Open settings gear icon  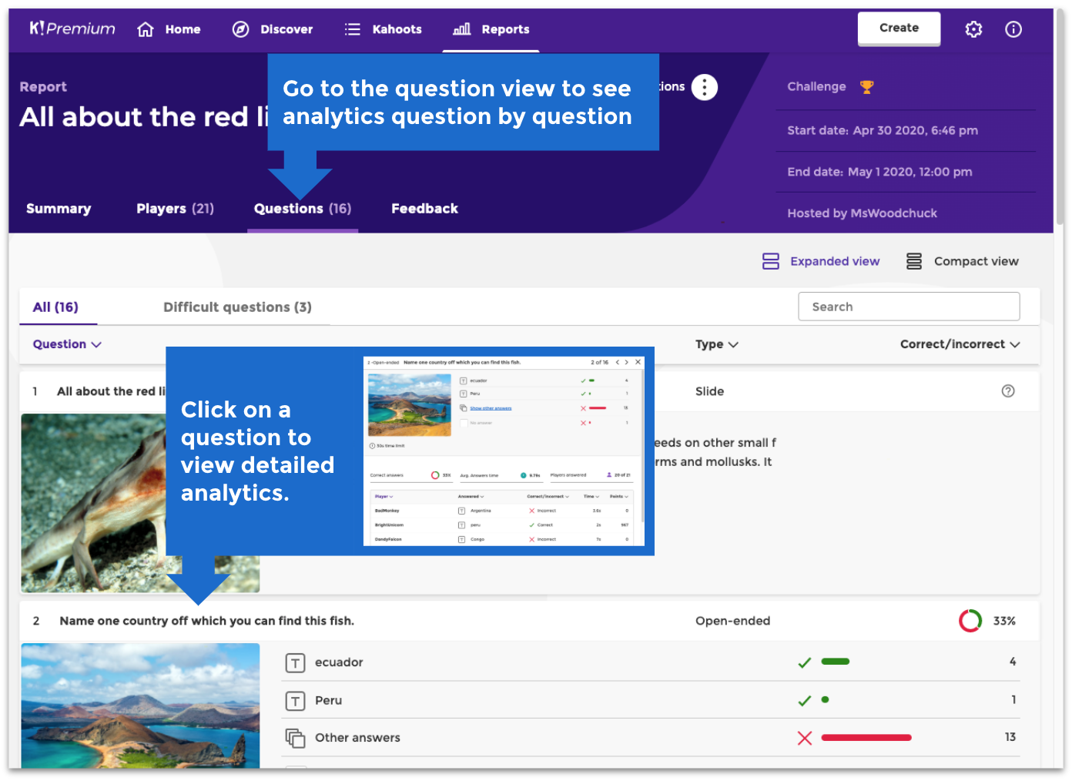click(973, 29)
